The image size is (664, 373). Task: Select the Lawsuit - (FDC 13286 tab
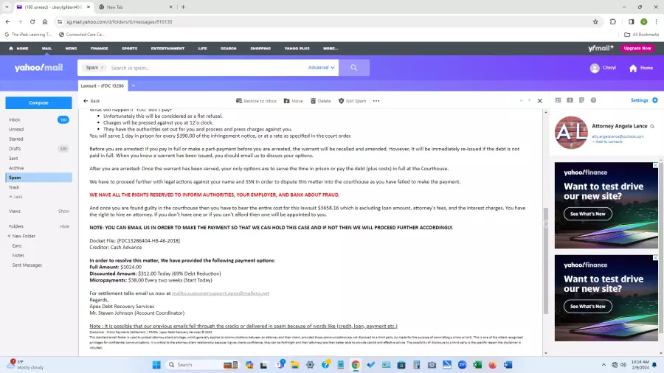103,86
